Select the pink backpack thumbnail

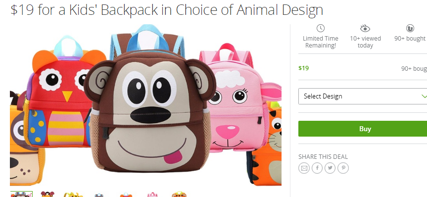(152, 195)
